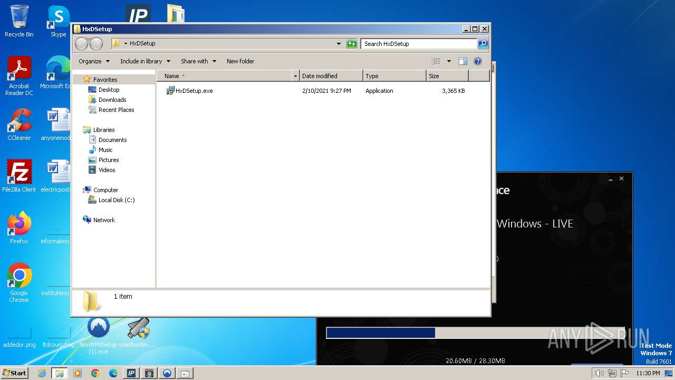Open Music library

click(105, 150)
